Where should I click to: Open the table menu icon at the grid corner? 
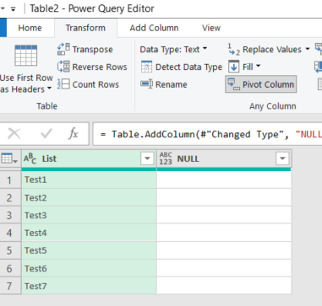9,158
